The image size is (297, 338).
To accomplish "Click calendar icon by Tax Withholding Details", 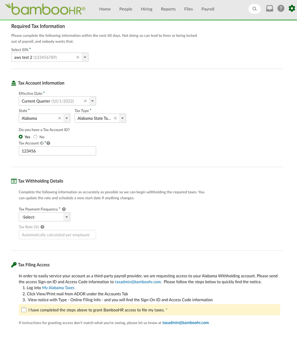I will (x=14, y=181).
